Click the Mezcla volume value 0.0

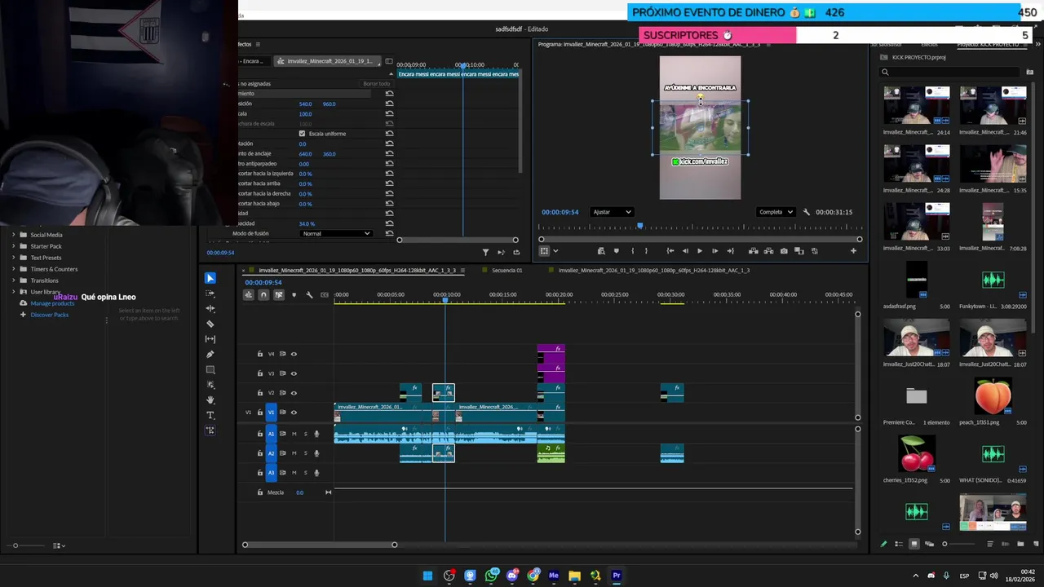[299, 492]
